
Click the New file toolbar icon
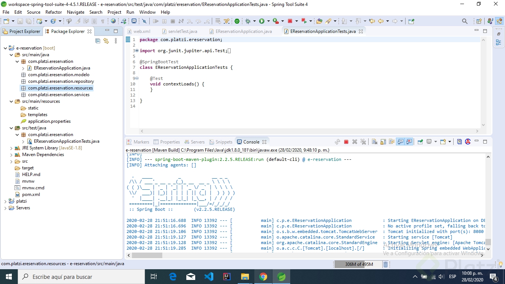tap(6, 21)
